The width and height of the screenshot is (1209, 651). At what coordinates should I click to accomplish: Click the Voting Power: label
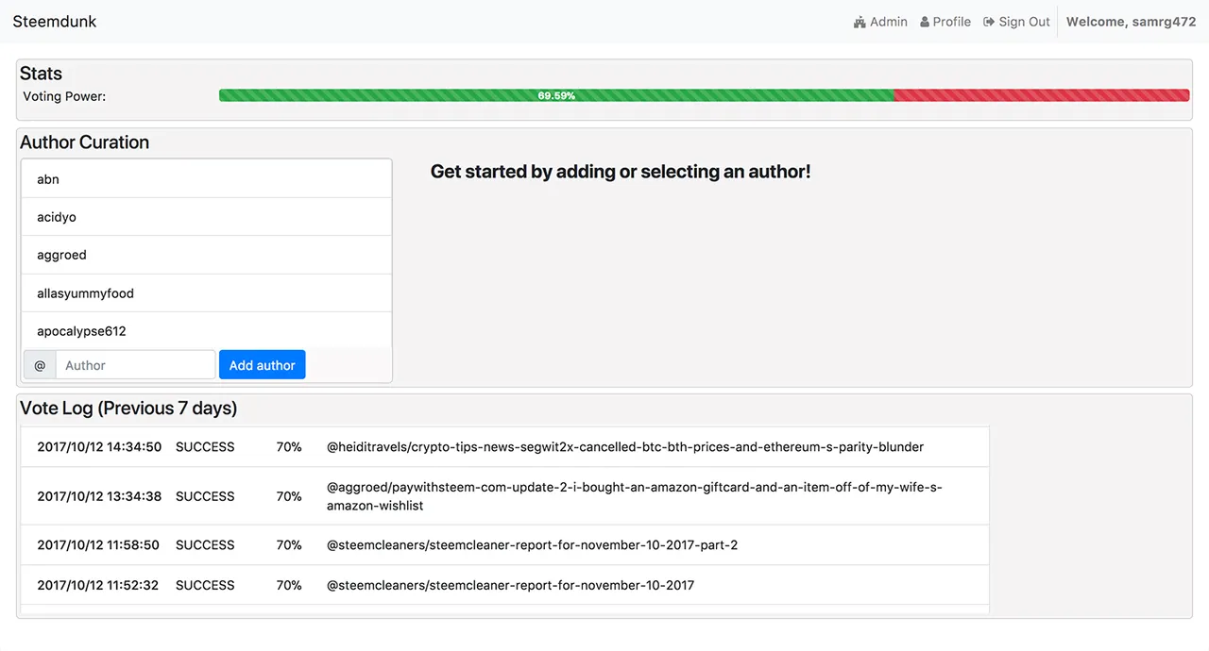64,96
